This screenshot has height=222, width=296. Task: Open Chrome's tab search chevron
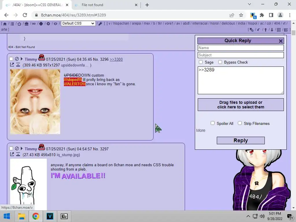[x=249, y=4]
